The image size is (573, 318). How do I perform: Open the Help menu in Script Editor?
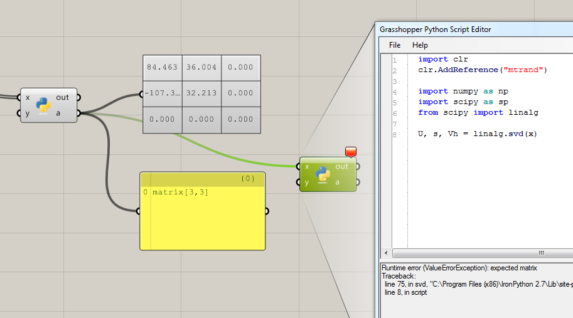420,45
